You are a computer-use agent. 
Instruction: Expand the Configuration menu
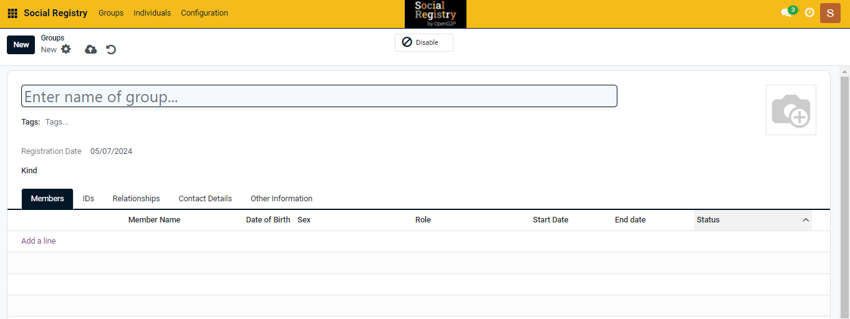tap(205, 13)
